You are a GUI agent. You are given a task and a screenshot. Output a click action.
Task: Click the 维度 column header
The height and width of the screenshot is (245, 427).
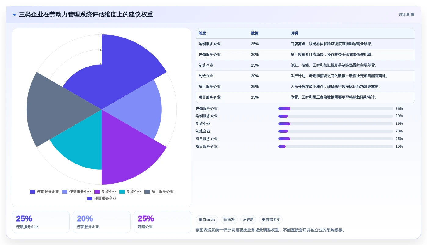coord(202,34)
